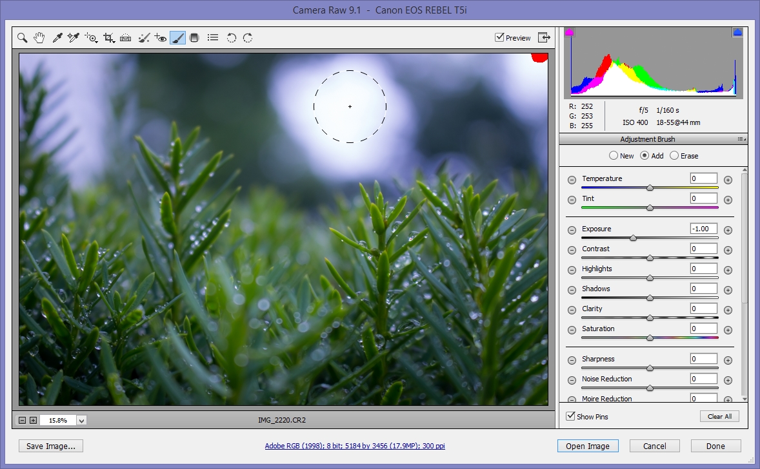The height and width of the screenshot is (469, 760).
Task: Select the Zoom tool
Action: point(22,37)
